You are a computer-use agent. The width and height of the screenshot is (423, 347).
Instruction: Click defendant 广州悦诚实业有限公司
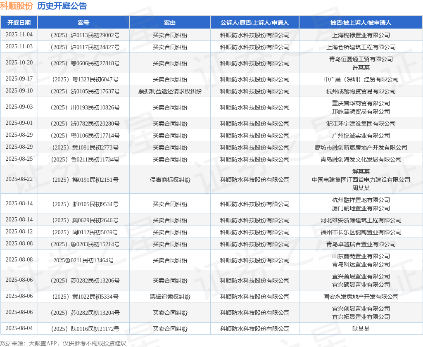coord(361,135)
